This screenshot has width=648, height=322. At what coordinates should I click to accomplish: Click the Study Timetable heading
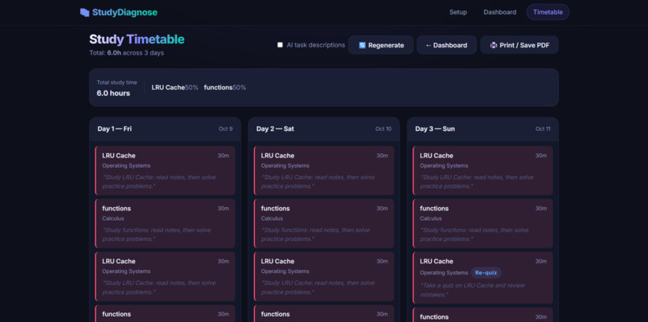[137, 39]
